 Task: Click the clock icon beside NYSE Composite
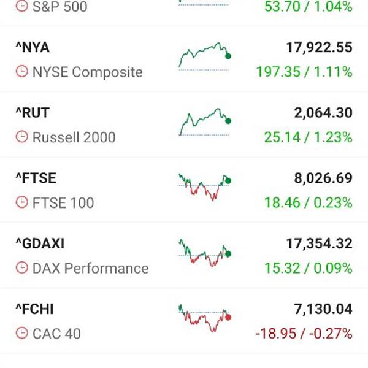tap(22, 71)
